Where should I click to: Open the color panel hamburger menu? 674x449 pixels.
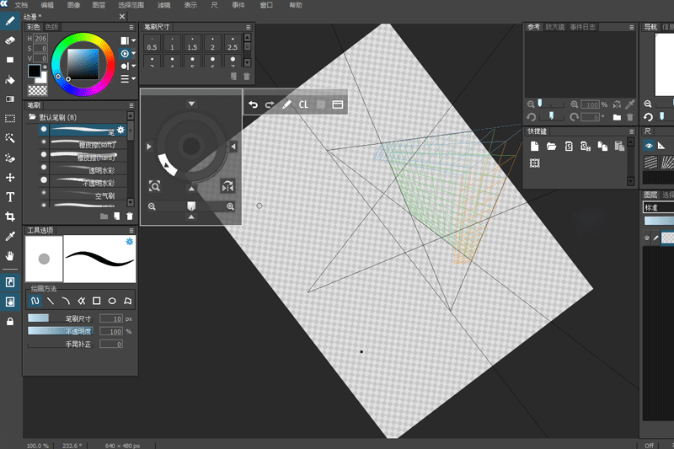tap(131, 27)
